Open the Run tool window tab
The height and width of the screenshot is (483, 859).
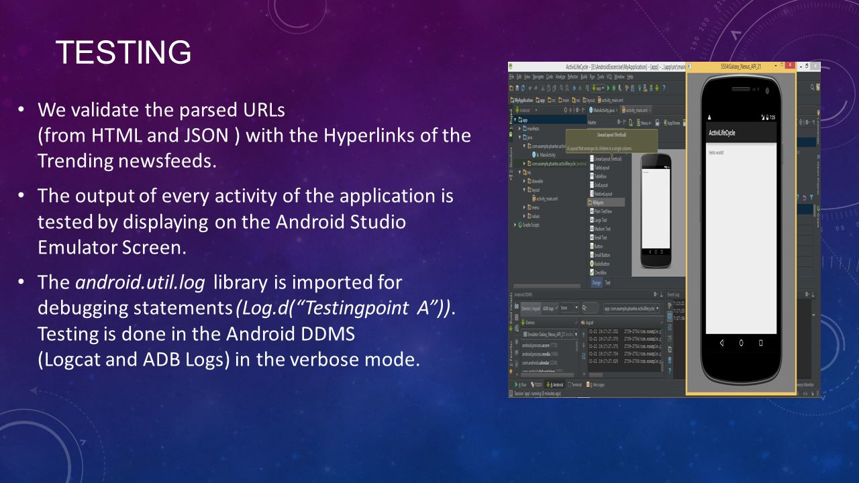click(521, 385)
